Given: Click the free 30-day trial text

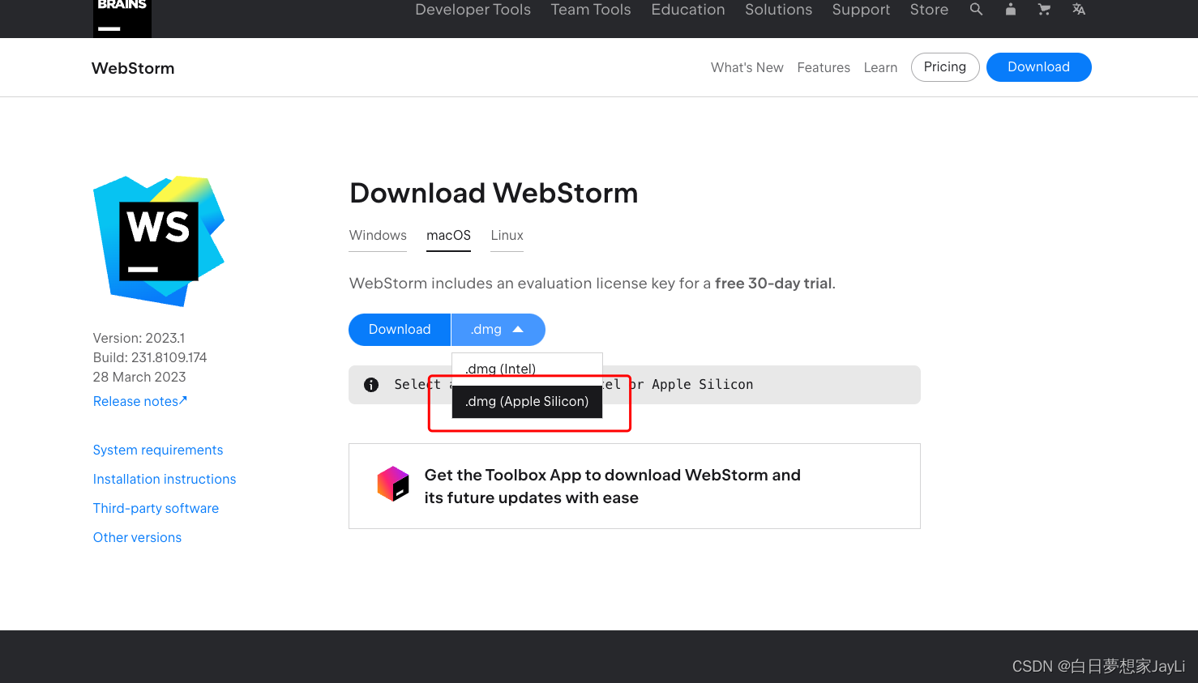Looking at the screenshot, I should point(773,284).
